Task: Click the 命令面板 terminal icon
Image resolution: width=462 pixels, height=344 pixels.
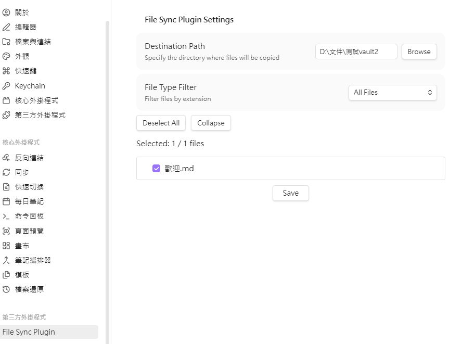Action: click(6, 216)
